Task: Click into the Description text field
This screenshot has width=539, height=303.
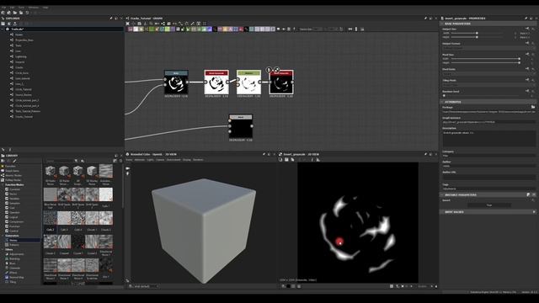Action: (x=488, y=139)
